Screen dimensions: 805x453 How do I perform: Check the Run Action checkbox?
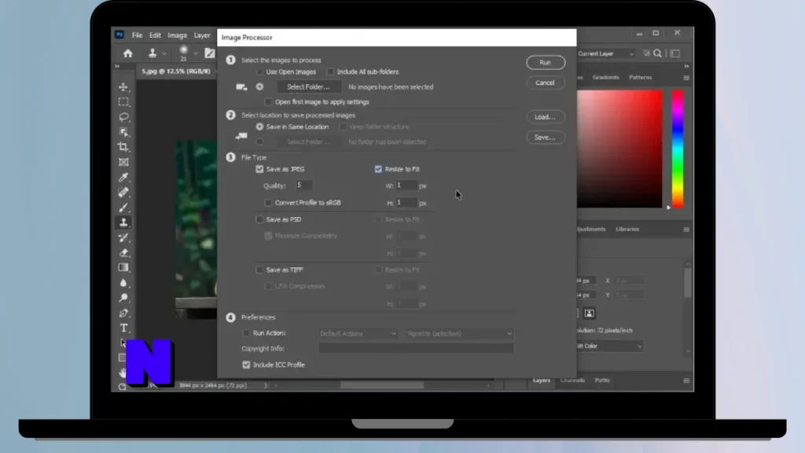pyautogui.click(x=246, y=333)
